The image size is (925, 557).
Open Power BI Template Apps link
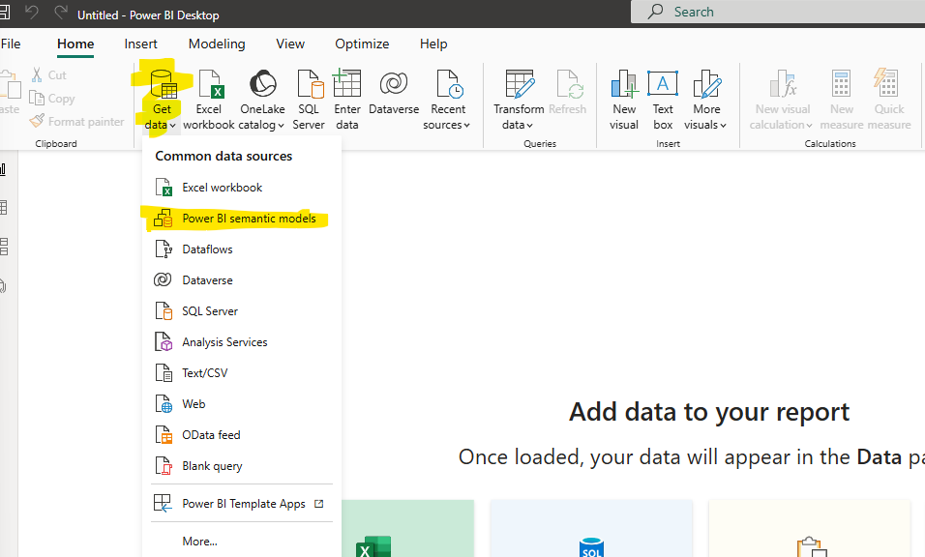coord(243,504)
